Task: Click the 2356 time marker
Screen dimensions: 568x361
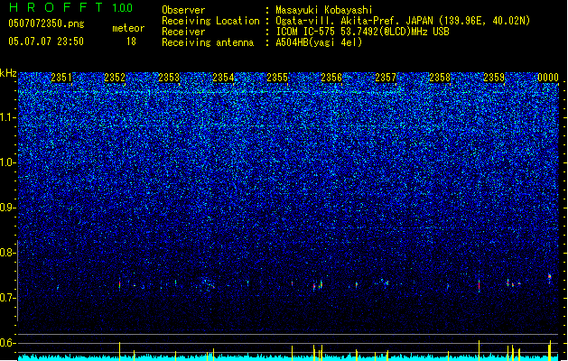Action: tap(331, 78)
